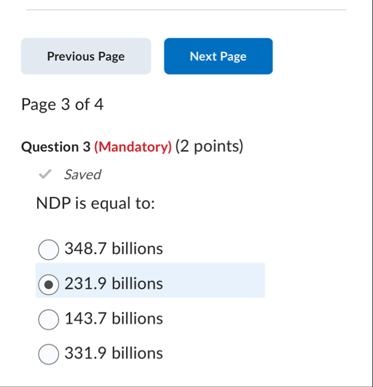
Task: Click the "(2 points)" text
Action: point(209,146)
